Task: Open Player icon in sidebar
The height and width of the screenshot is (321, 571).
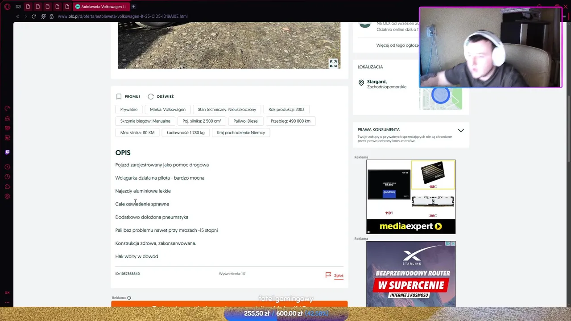Action: (x=7, y=167)
